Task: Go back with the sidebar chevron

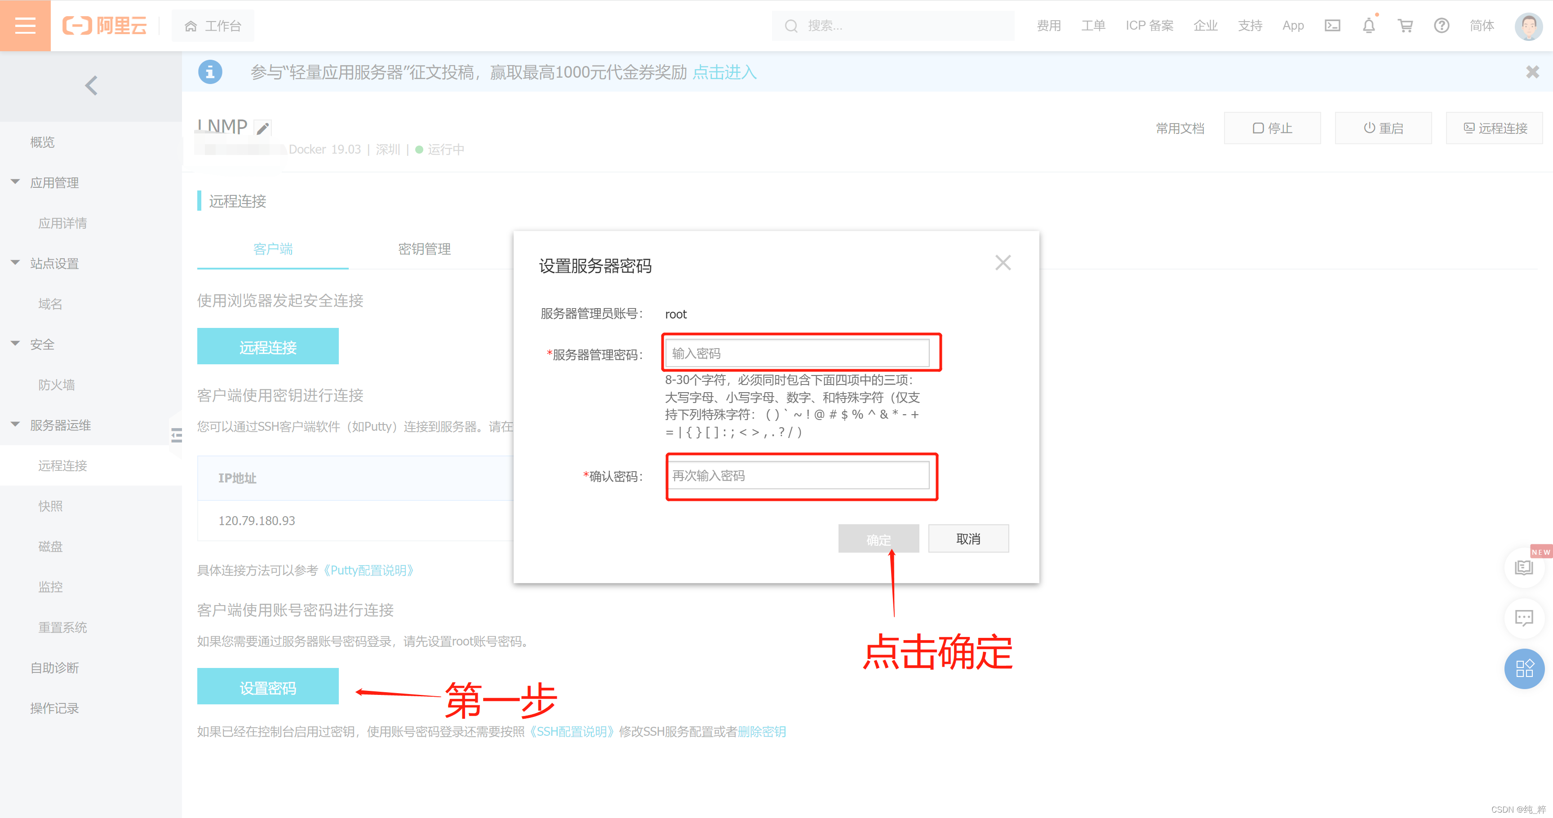Action: pos(91,86)
